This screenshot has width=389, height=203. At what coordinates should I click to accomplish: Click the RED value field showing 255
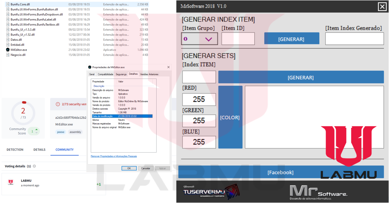coord(199,99)
